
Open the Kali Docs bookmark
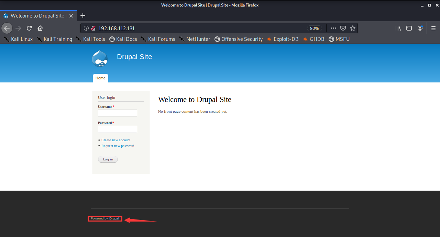click(123, 39)
